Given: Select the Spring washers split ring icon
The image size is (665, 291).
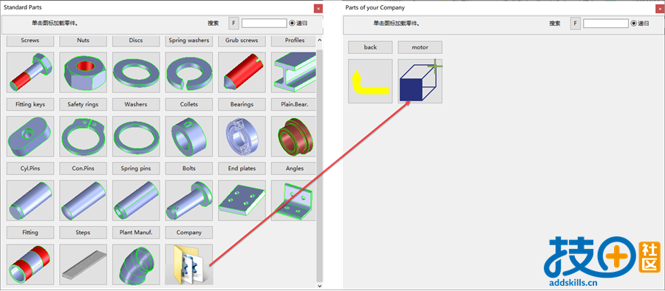Looking at the screenshot, I should pyautogui.click(x=188, y=72).
